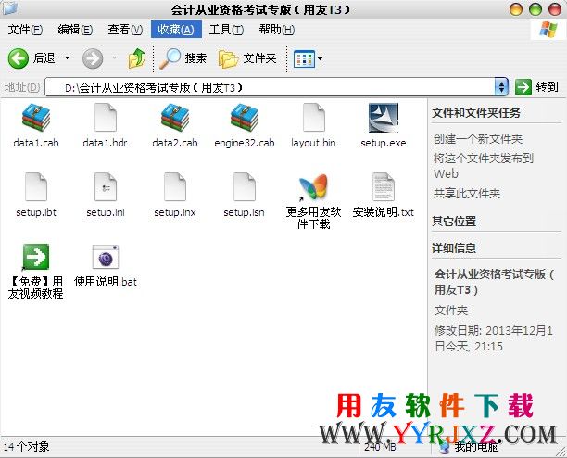Select the engine32.cab archive icon
This screenshot has height=458, width=567.
(x=245, y=117)
